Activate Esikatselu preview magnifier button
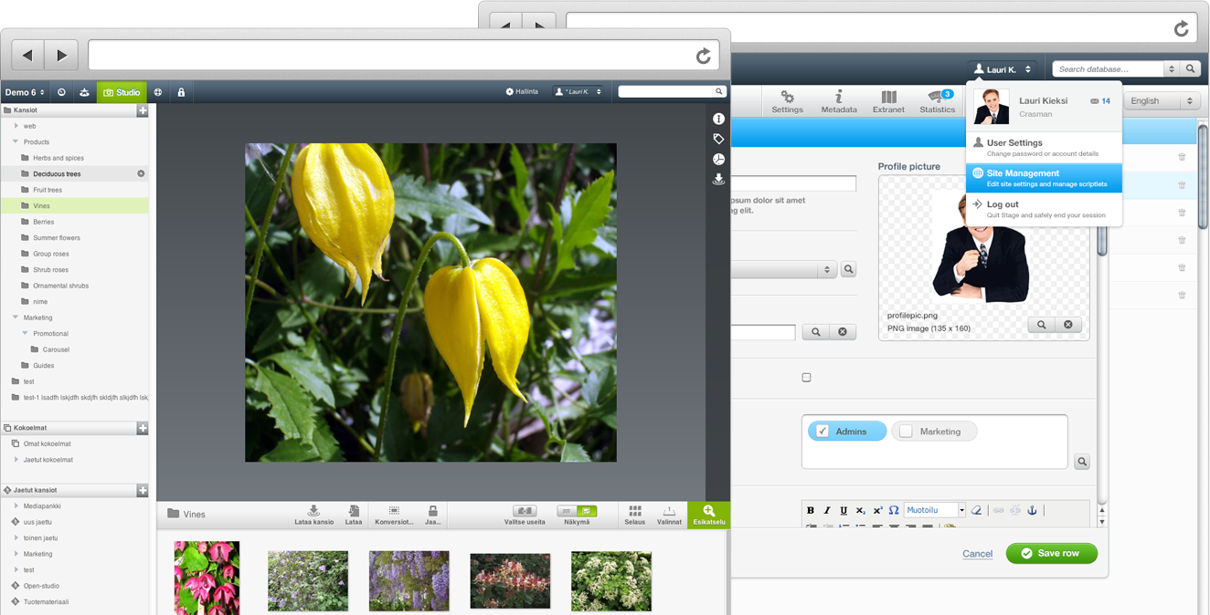Viewport: 1210px width, 615px height. (x=709, y=515)
